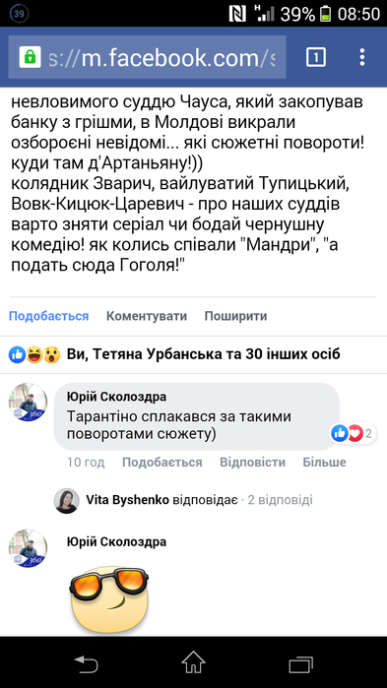The width and height of the screenshot is (387, 688).
Task: Open the browser three-dot overflow menu
Action: (x=362, y=57)
